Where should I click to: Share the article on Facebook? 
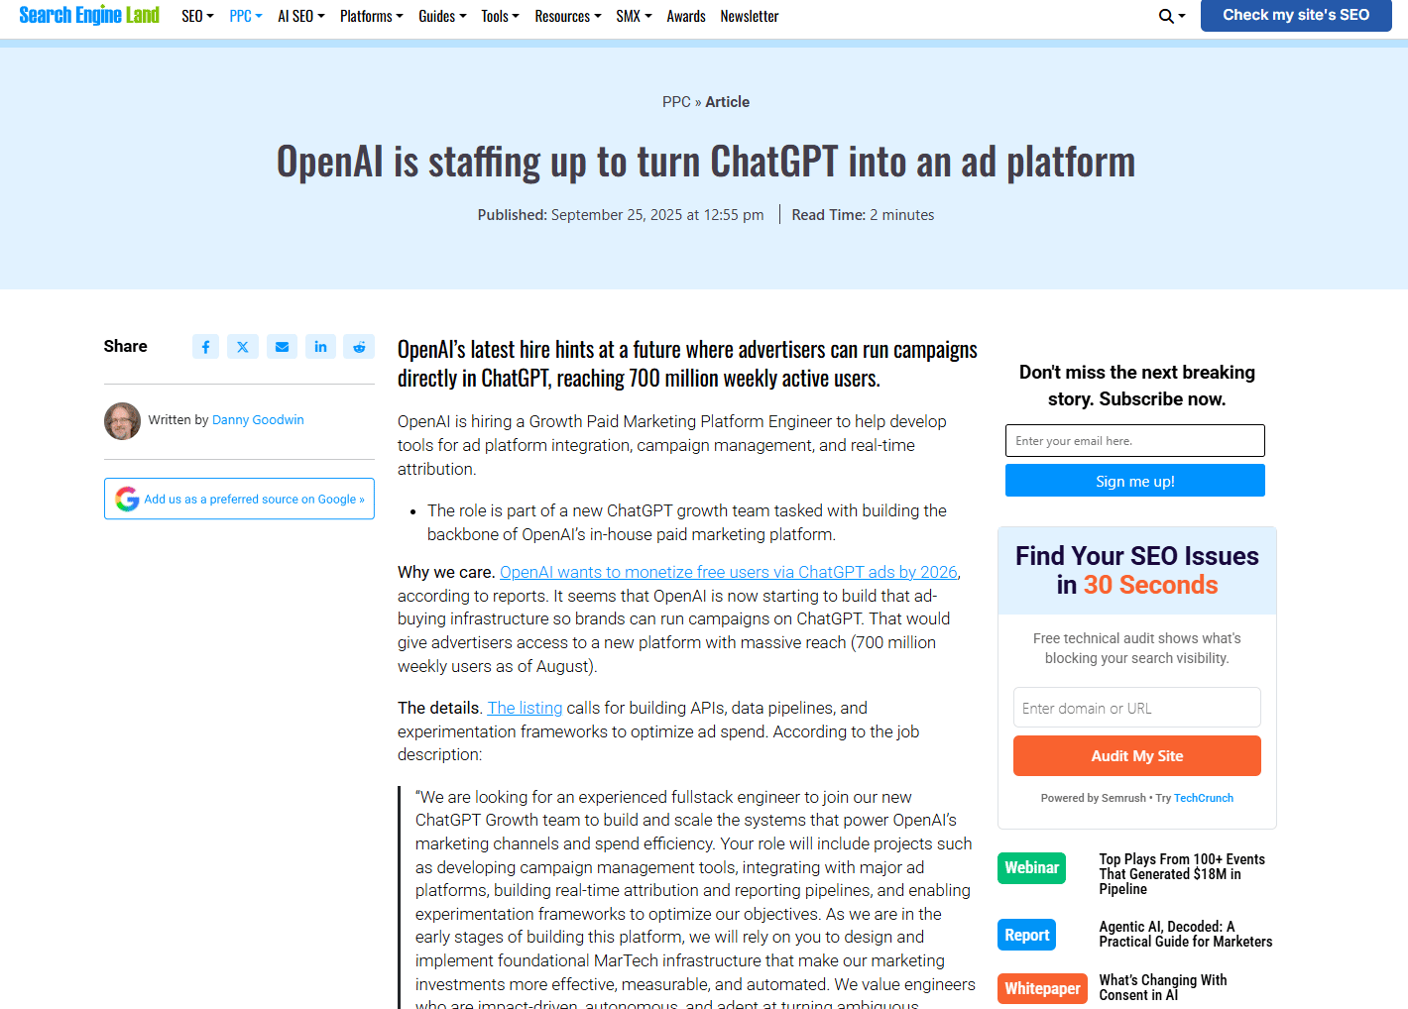pos(205,347)
